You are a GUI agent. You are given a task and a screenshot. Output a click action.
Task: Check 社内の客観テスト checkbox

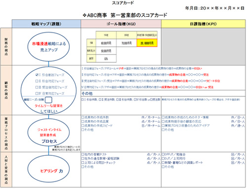(x=83, y=154)
